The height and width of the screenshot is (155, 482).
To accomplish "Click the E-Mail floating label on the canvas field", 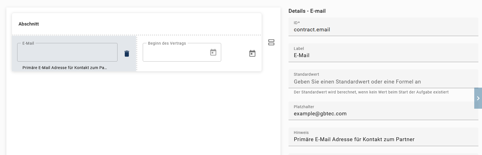I will [28, 43].
